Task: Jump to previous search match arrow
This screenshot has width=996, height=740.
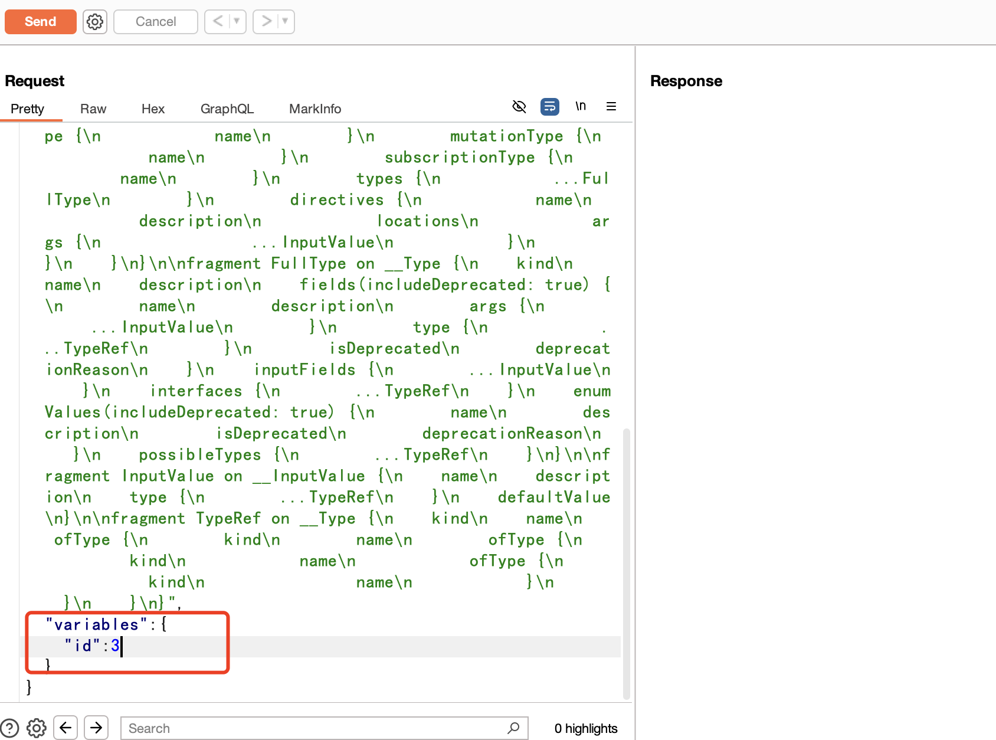Action: [x=65, y=728]
